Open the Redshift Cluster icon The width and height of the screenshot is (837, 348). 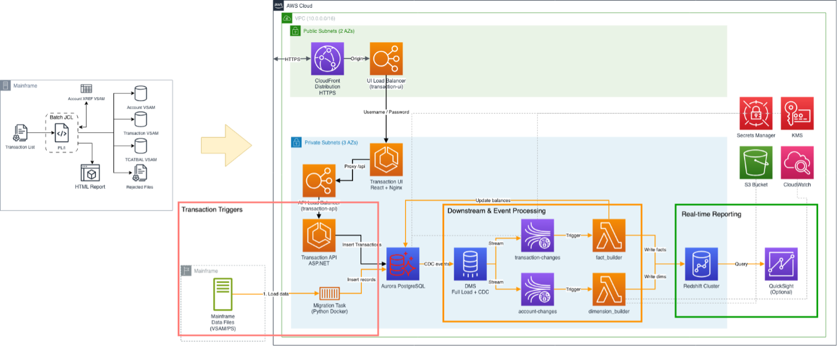tap(702, 263)
